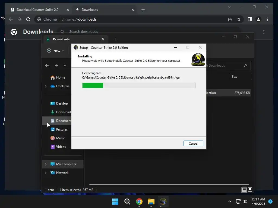Select OneDrive in the sidebar
Screen dimensions: 278x208
63,86
